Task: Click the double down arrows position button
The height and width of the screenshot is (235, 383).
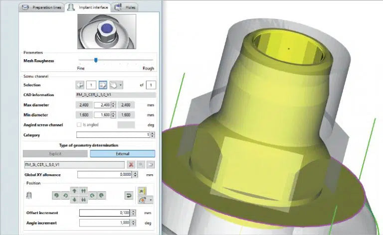Action: (x=84, y=199)
